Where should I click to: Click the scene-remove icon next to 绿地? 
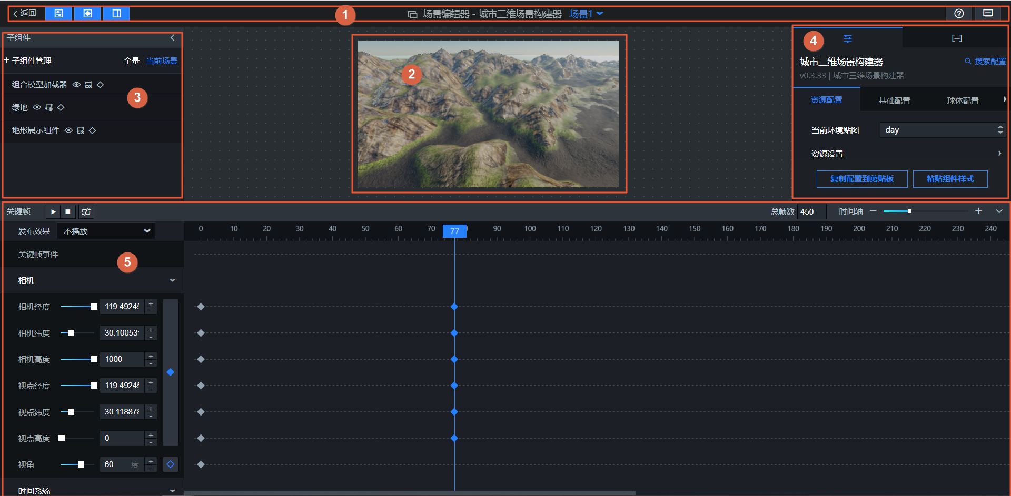(49, 107)
